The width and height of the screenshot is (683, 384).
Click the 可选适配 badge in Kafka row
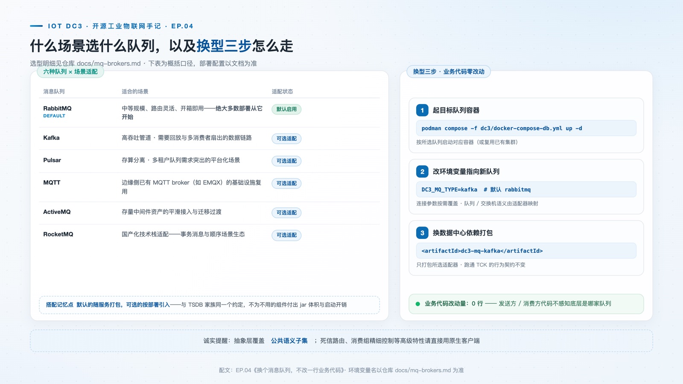(x=286, y=139)
